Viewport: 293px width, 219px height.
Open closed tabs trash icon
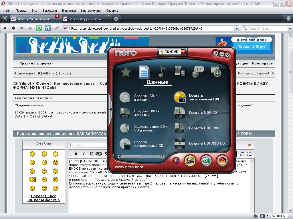point(289,18)
